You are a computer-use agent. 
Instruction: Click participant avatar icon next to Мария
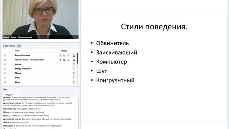click(74, 73)
